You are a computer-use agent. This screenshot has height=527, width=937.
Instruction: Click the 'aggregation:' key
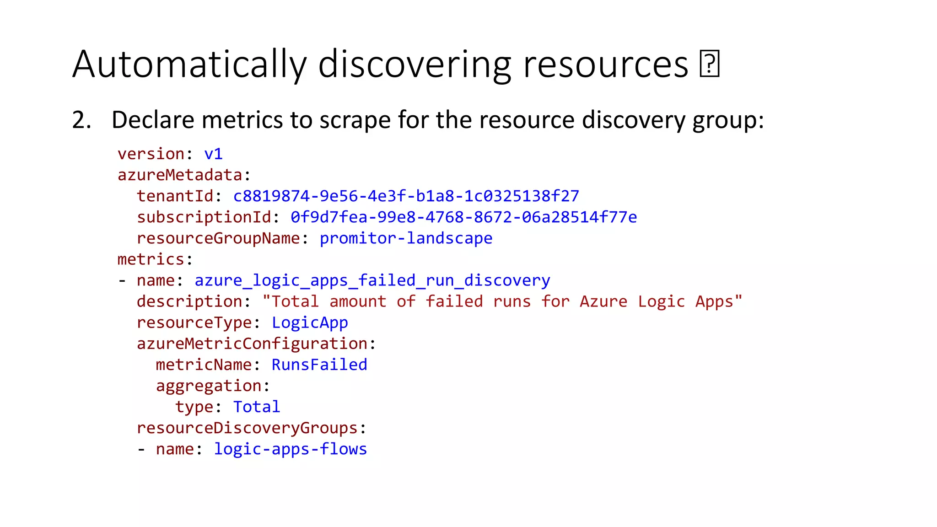(213, 386)
